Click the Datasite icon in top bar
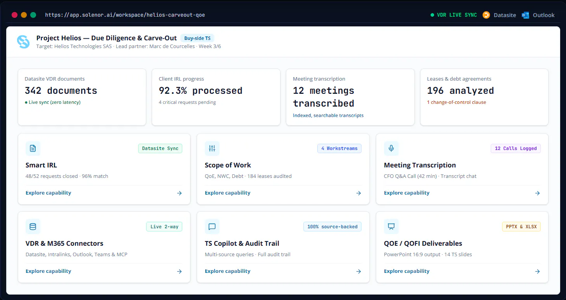The image size is (566, 300). point(486,15)
